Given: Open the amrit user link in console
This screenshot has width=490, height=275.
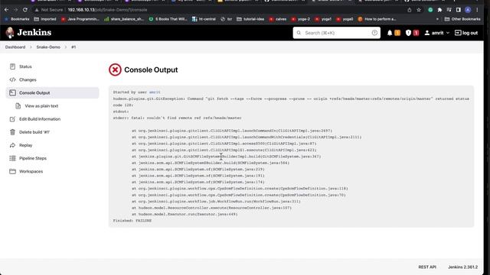Looking at the screenshot, I should (155, 92).
